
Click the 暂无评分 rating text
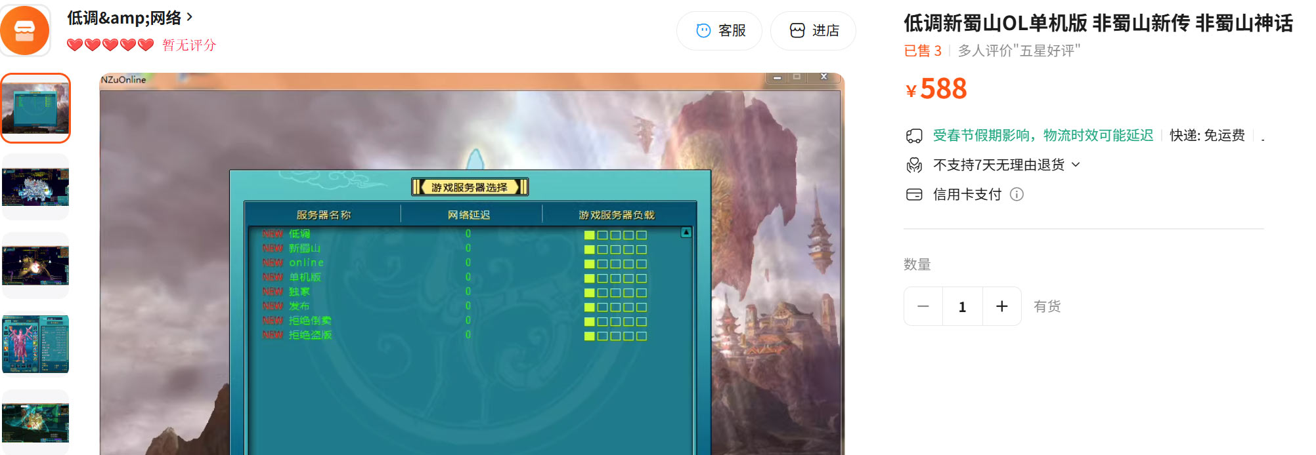click(189, 45)
